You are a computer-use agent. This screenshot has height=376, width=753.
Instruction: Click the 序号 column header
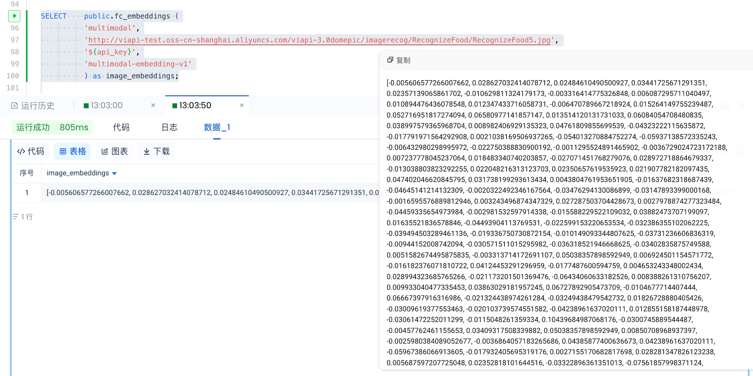tap(27, 173)
